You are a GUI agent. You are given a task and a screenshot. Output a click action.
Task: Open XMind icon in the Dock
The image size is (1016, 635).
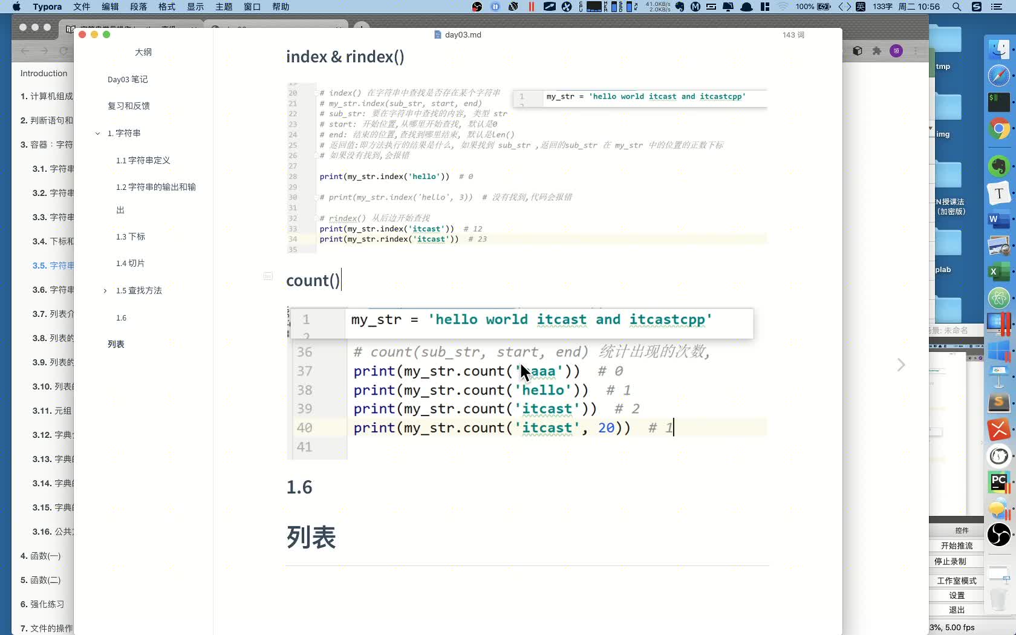pos(999,429)
